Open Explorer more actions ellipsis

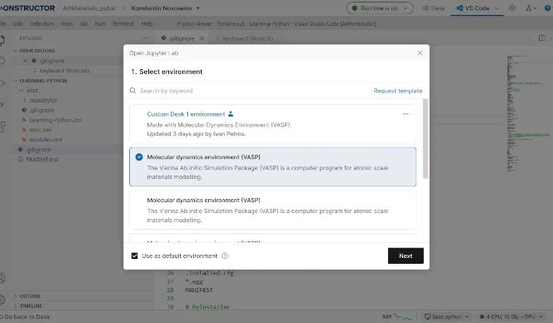(144, 38)
